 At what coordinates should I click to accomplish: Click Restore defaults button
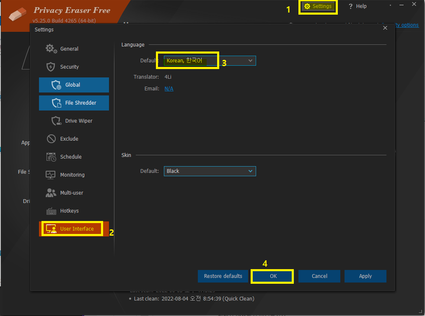223,276
